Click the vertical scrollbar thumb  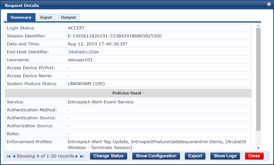pyautogui.click(x=259, y=80)
